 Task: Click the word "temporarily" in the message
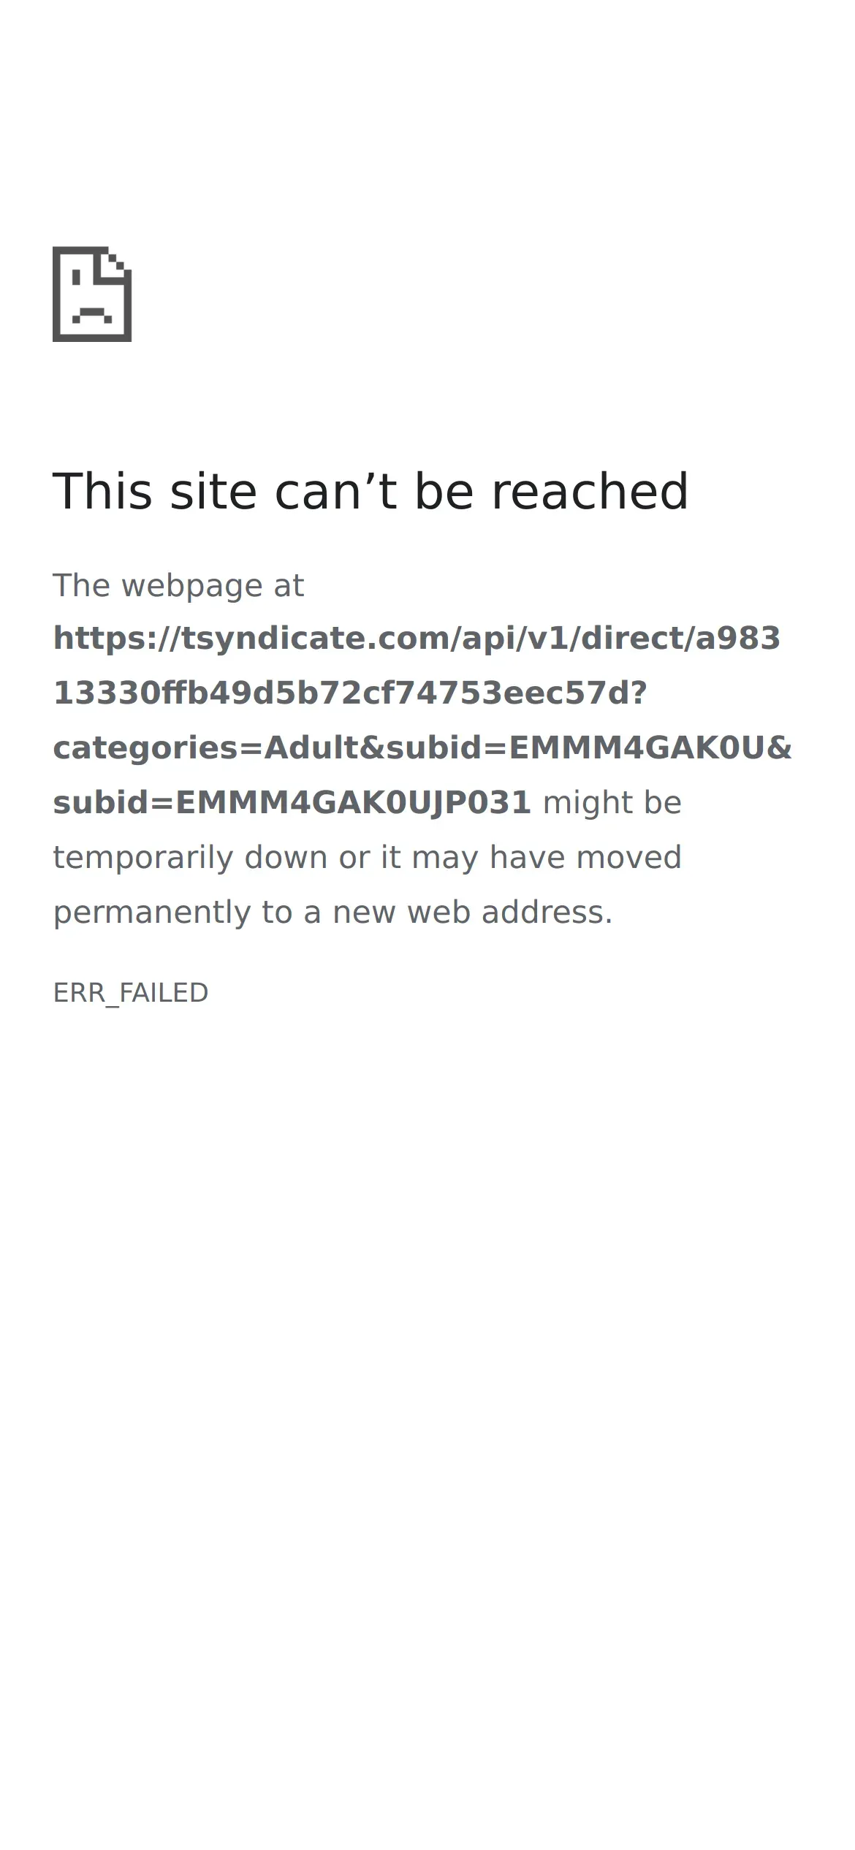(143, 858)
